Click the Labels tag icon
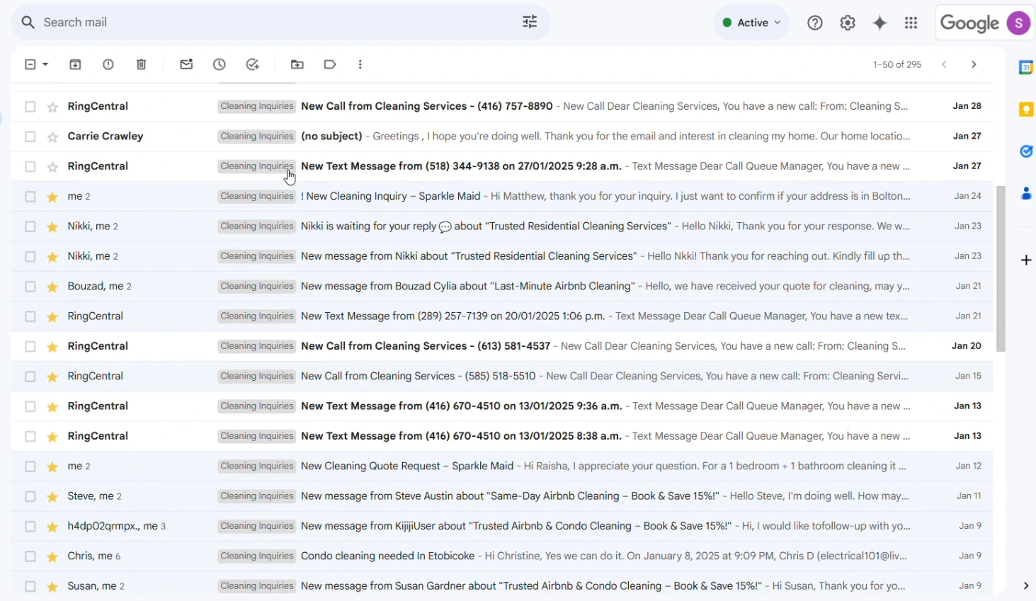Screen dimensions: 1036x601 click(330, 64)
